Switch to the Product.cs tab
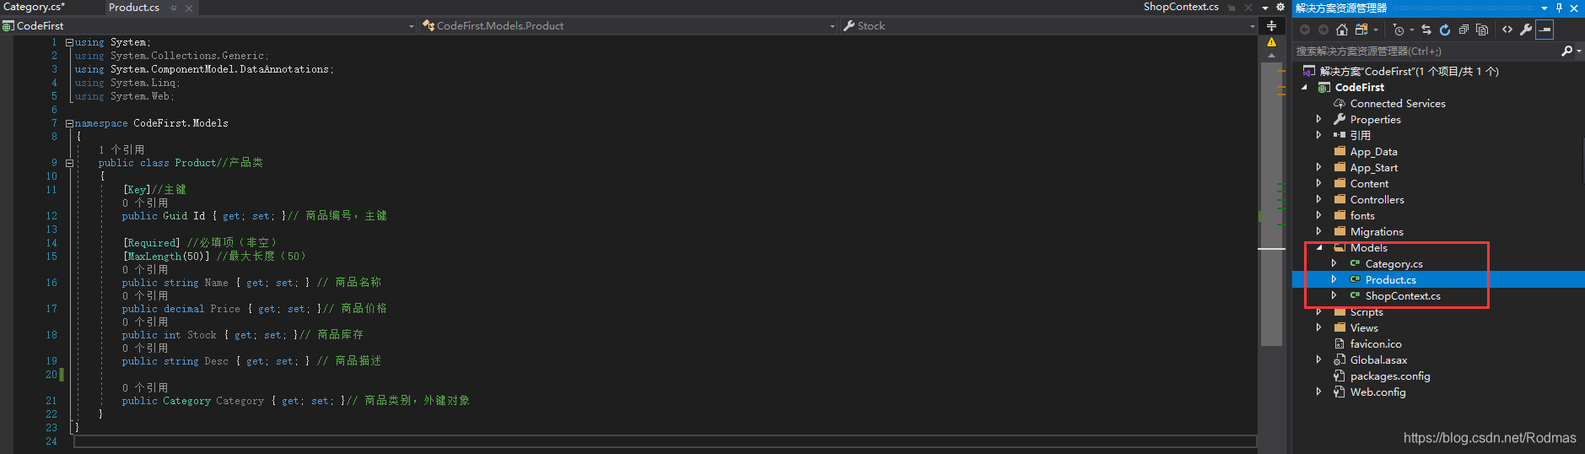Viewport: 1585px width, 454px height. coord(134,8)
